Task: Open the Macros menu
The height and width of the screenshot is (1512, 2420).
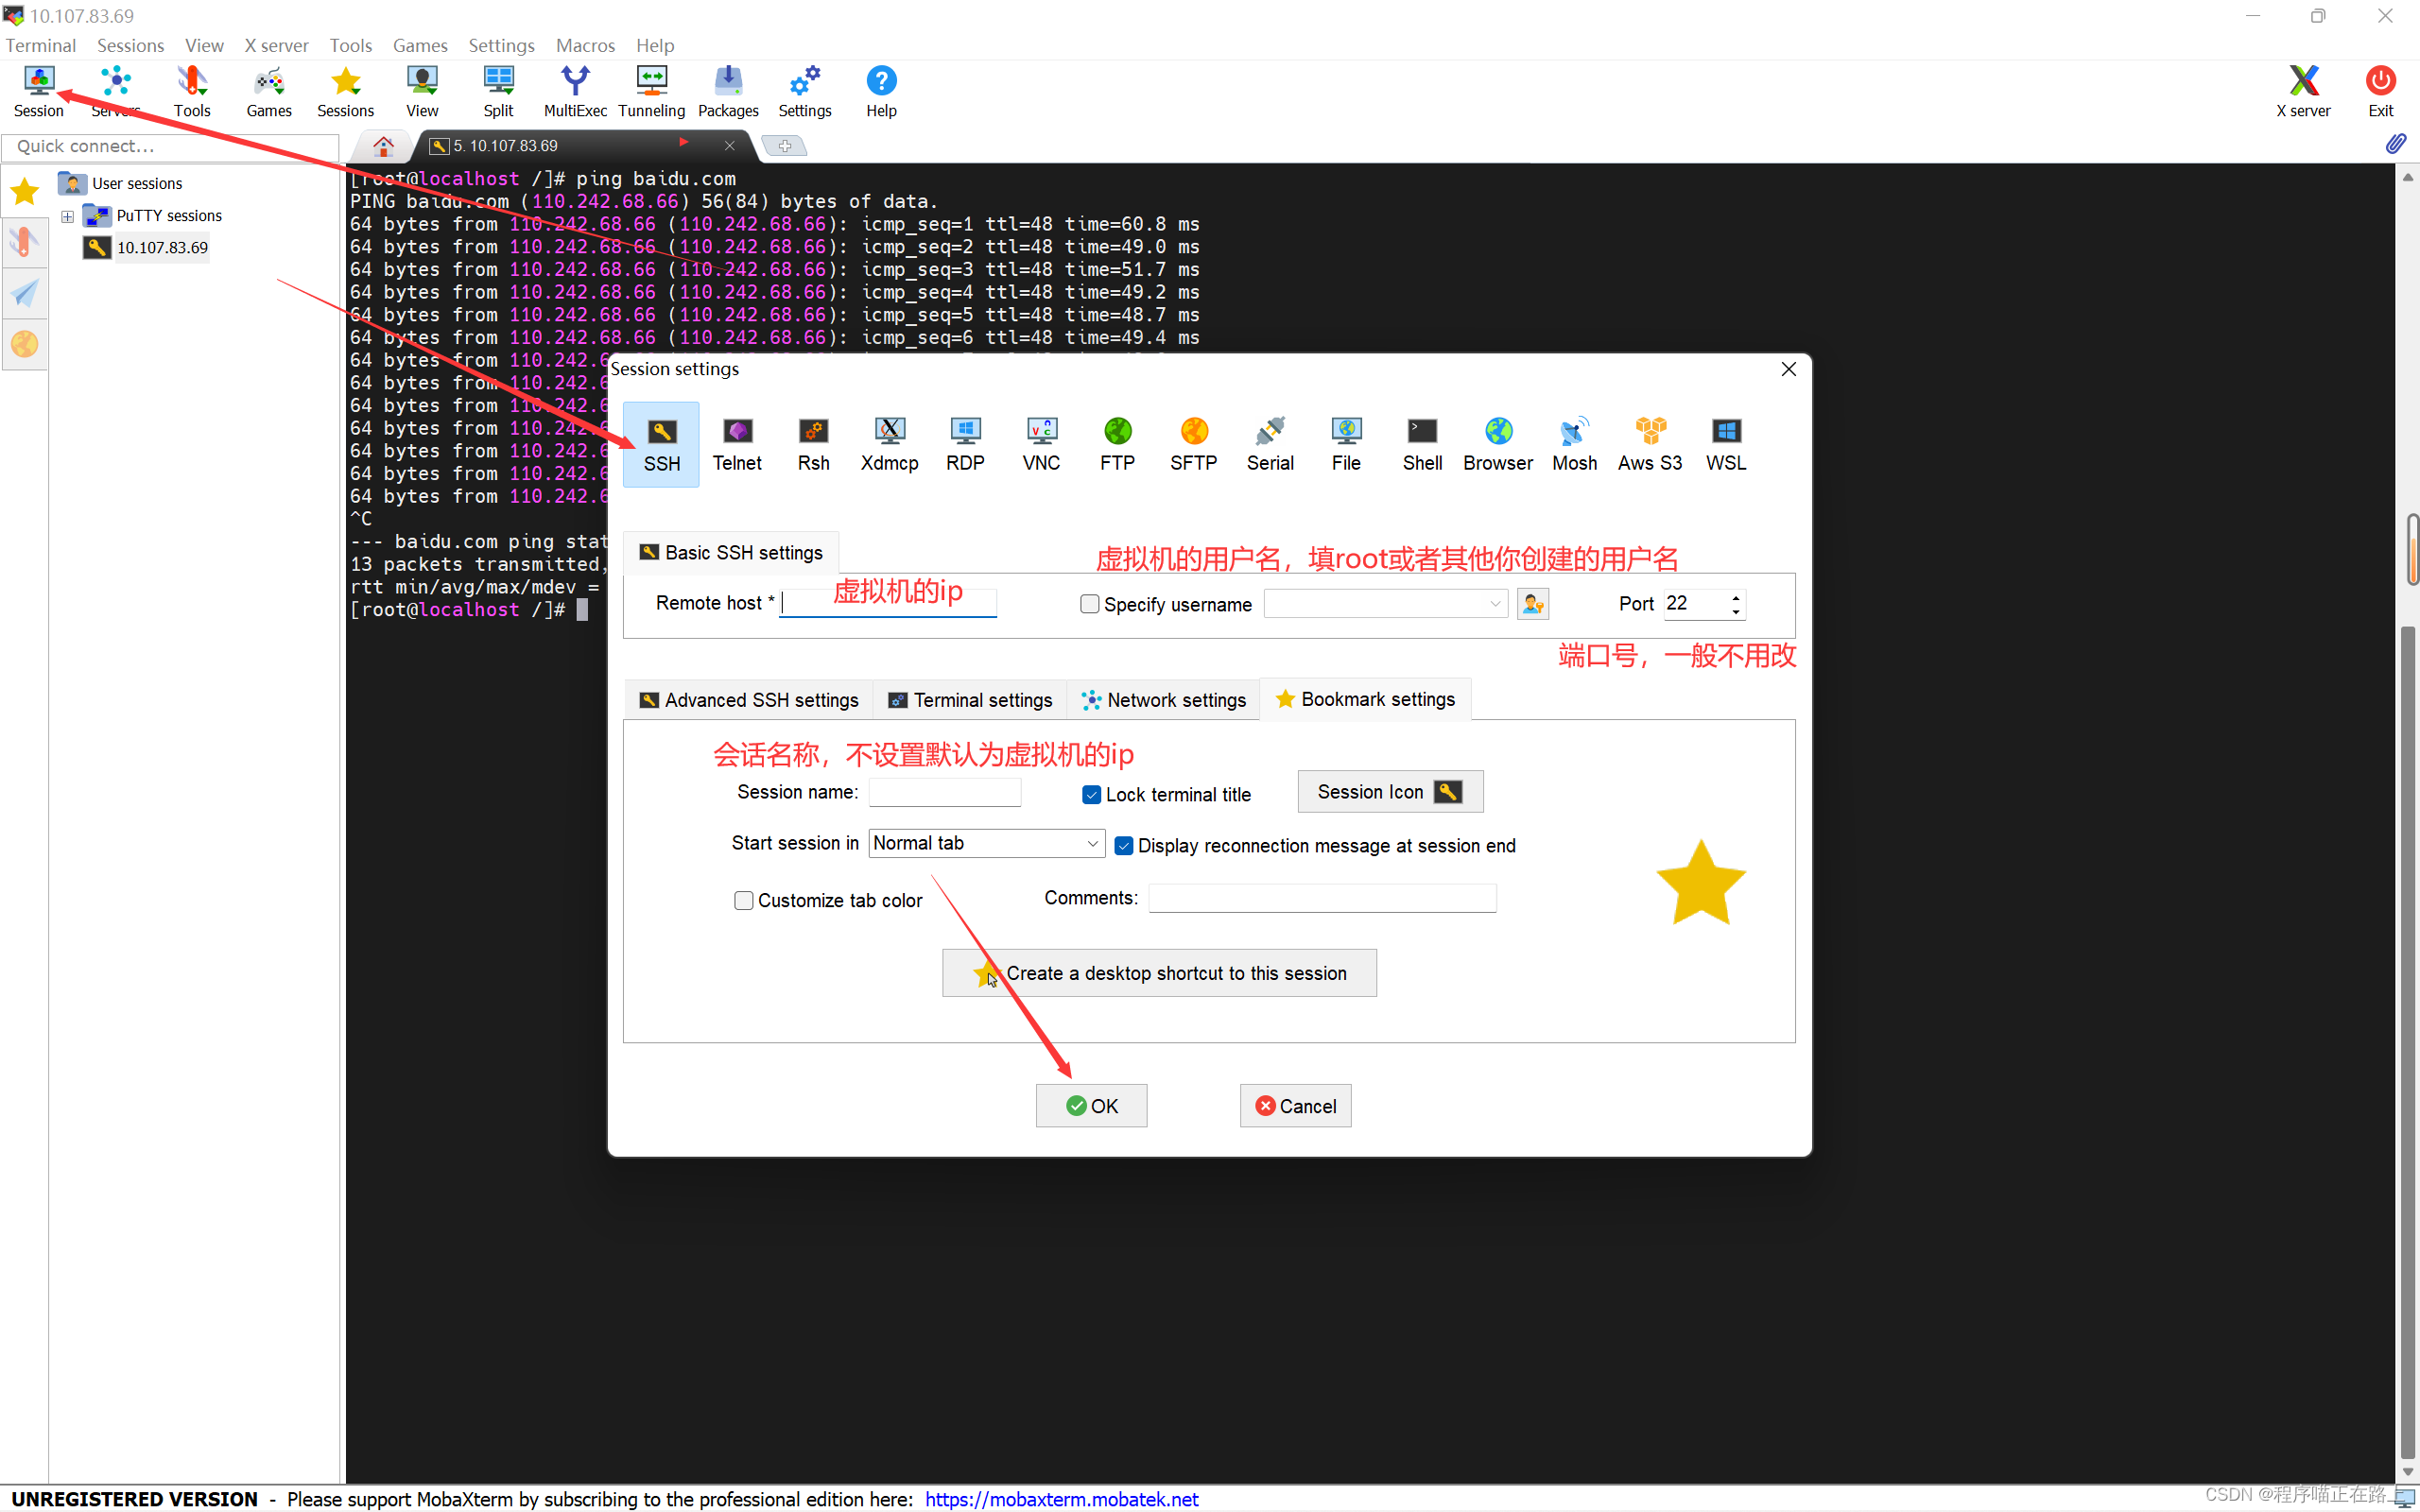Action: click(585, 45)
